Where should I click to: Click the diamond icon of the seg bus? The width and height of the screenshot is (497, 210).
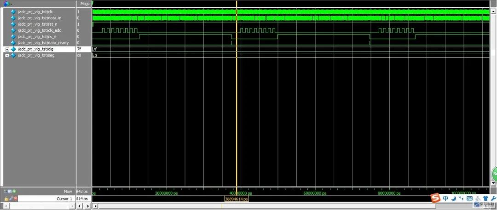click(13, 55)
